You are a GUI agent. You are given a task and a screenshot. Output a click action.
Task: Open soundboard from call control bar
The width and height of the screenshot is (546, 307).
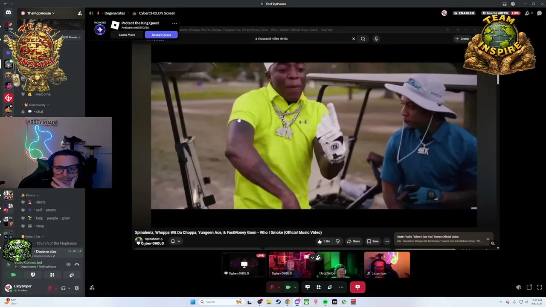coord(330,287)
